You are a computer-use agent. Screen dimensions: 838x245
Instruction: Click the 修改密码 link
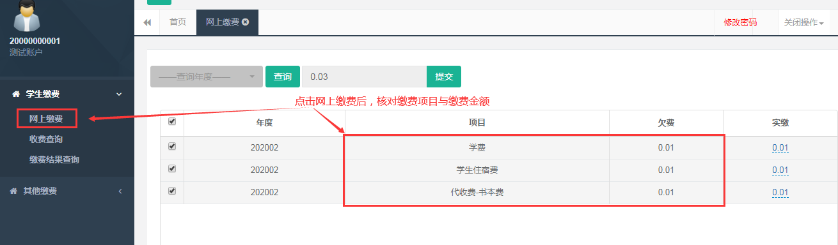click(x=740, y=22)
